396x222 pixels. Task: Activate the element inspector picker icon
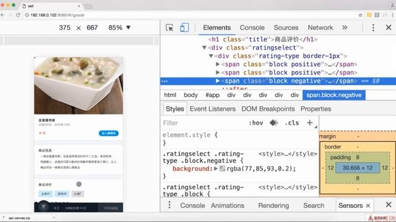170,27
